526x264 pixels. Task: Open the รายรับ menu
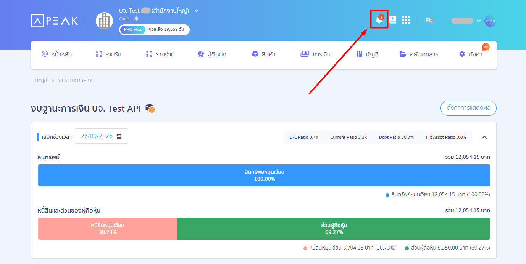pos(108,54)
